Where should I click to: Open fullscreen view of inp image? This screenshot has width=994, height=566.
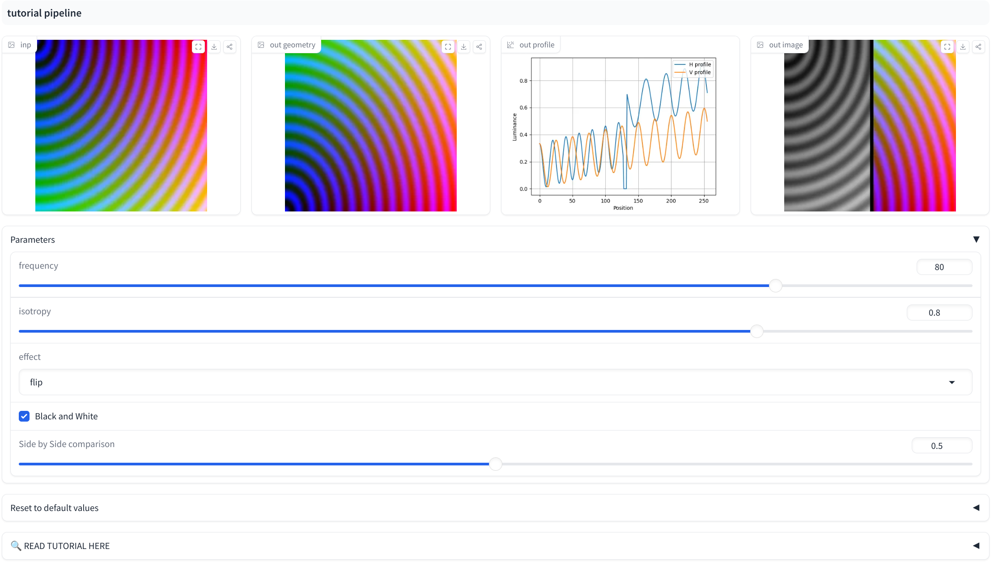pyautogui.click(x=198, y=46)
